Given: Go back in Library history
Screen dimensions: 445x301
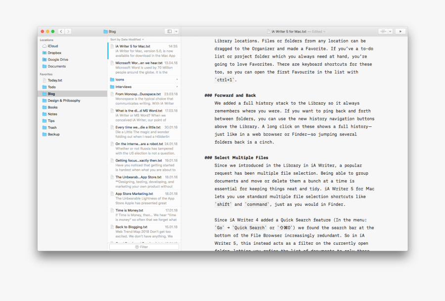Looking at the screenshot, I should coord(61,31).
